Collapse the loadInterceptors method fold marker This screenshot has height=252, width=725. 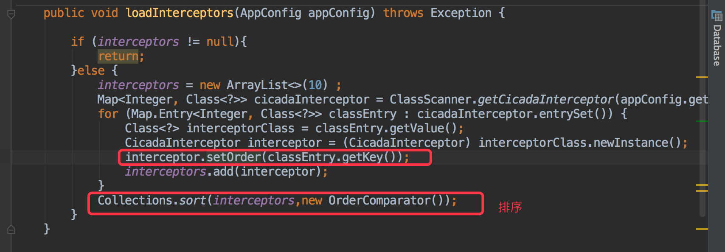(11, 14)
